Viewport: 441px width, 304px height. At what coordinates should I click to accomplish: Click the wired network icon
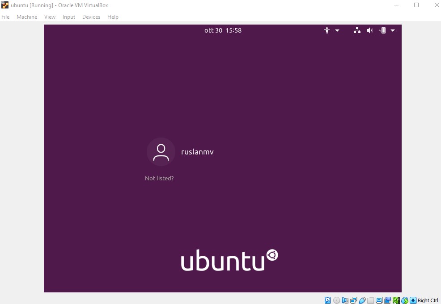coord(357,30)
